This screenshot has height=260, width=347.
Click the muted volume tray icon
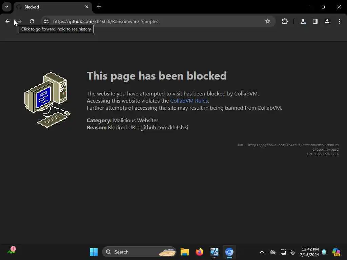click(292, 252)
